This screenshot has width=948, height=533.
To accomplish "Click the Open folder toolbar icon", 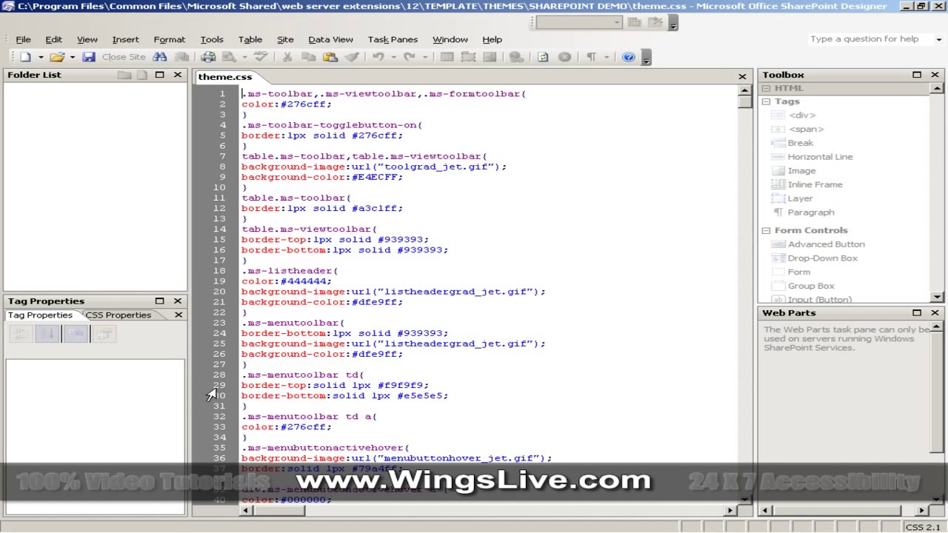I will (x=57, y=57).
